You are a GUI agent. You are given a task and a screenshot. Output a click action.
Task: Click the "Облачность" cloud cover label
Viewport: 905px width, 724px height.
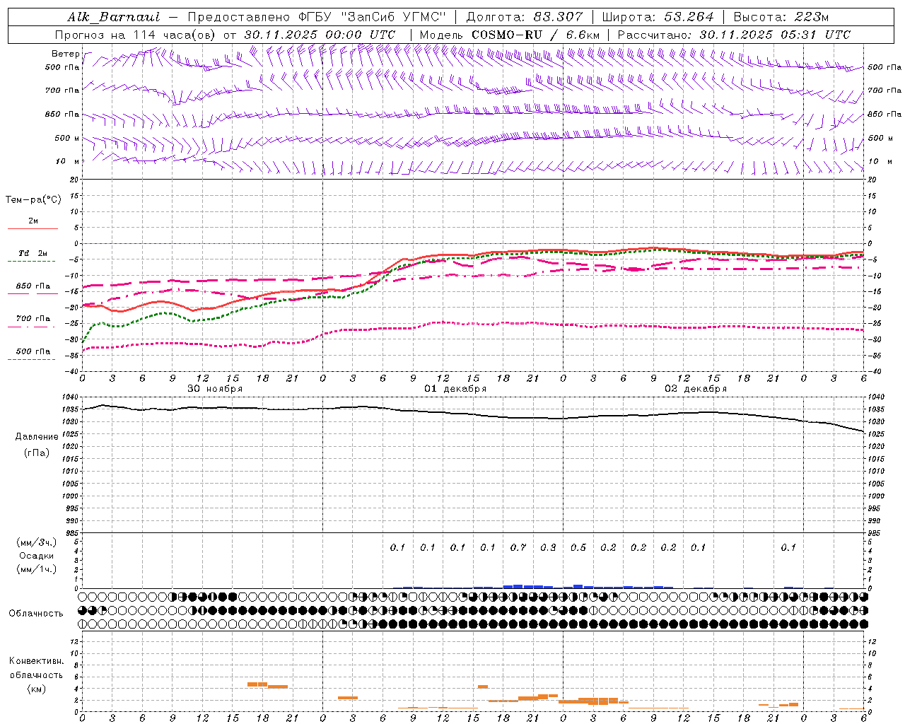[x=36, y=613]
